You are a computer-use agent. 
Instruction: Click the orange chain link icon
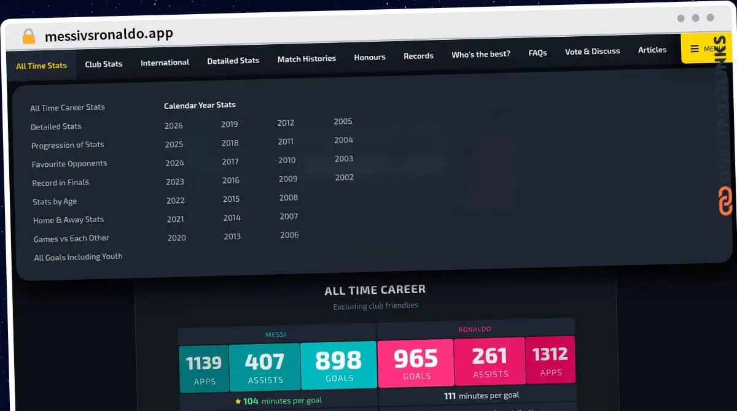pos(725,202)
